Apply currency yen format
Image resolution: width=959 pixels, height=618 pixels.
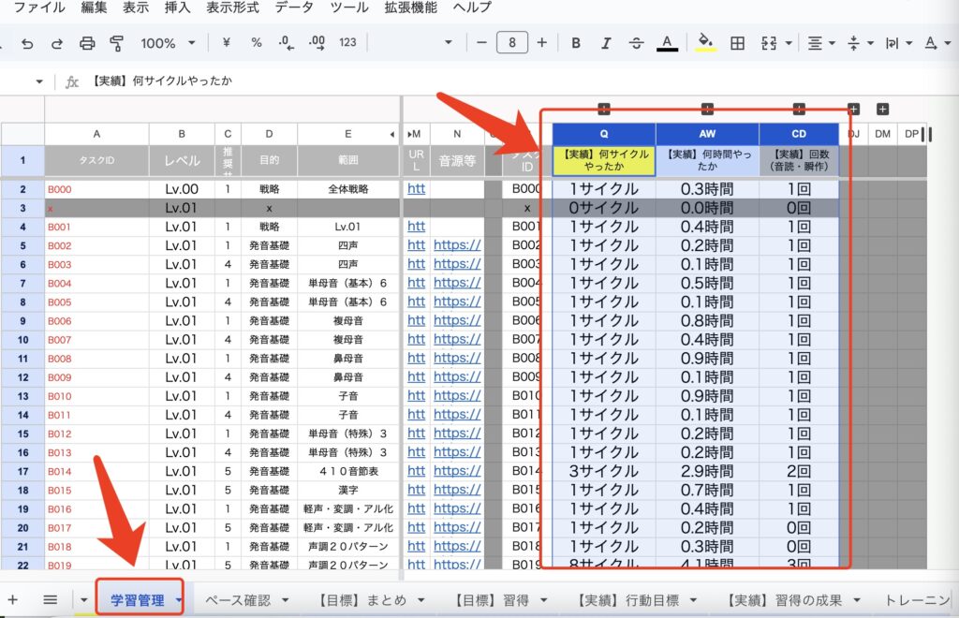227,43
